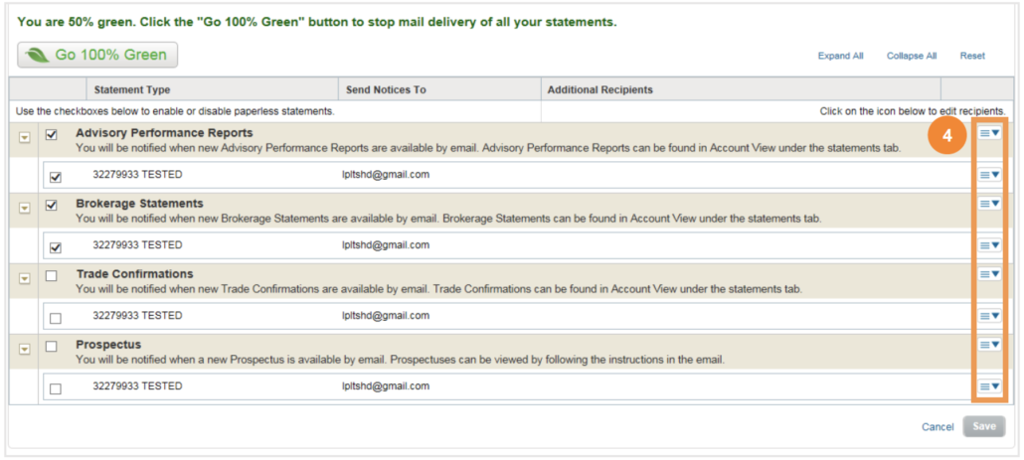Open edit-recipients icon for Prospectus header
This screenshot has width=1024, height=460.
pos(989,345)
